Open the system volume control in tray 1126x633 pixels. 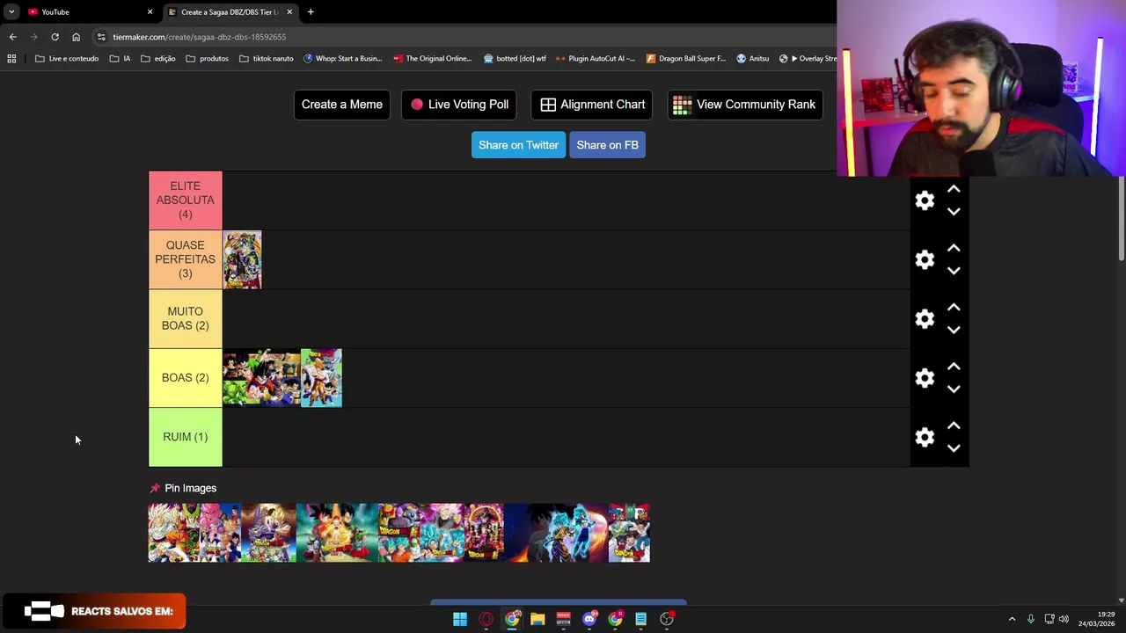coord(1064,619)
